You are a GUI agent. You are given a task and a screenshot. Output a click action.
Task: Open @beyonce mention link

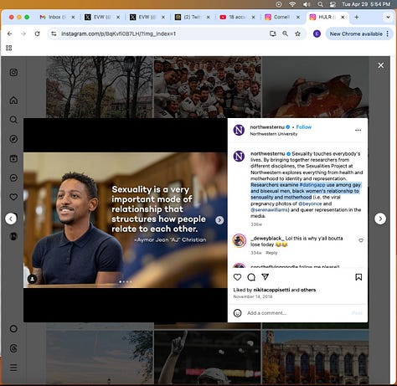click(310, 203)
